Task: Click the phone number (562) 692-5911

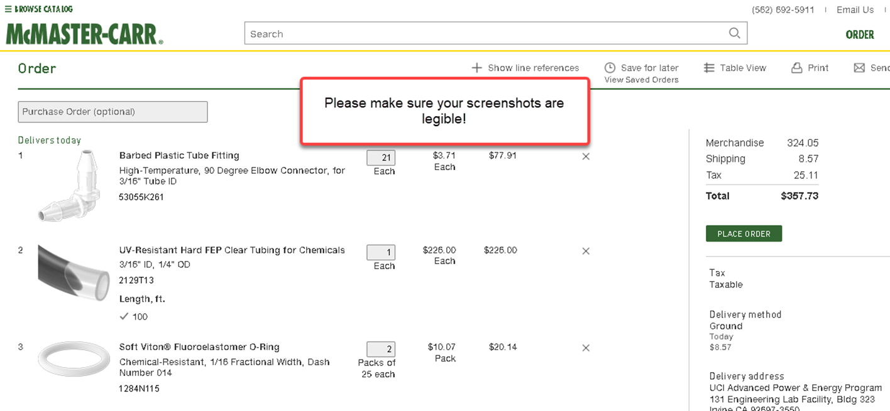Action: pos(783,10)
